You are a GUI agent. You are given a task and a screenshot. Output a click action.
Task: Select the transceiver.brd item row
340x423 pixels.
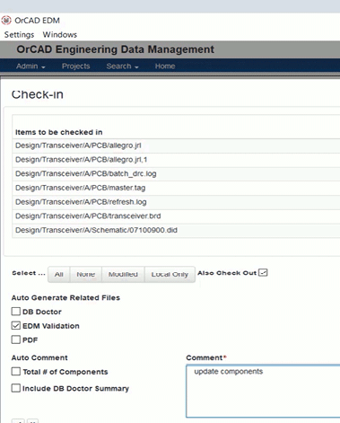tap(176, 216)
